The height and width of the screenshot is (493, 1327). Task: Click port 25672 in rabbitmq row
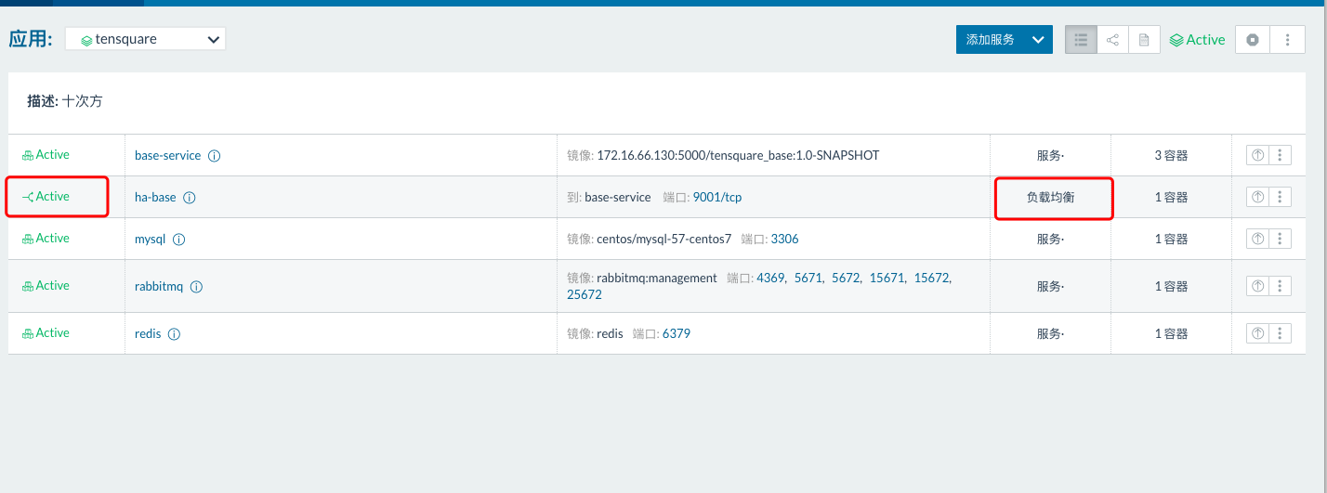[585, 294]
